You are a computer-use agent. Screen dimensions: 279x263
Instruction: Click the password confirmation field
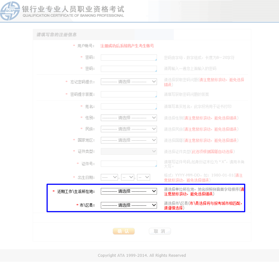[129, 68]
